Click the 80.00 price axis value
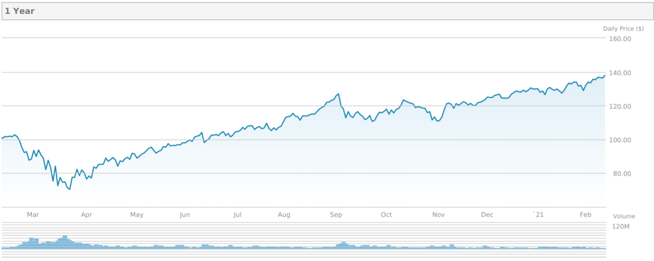 point(623,174)
